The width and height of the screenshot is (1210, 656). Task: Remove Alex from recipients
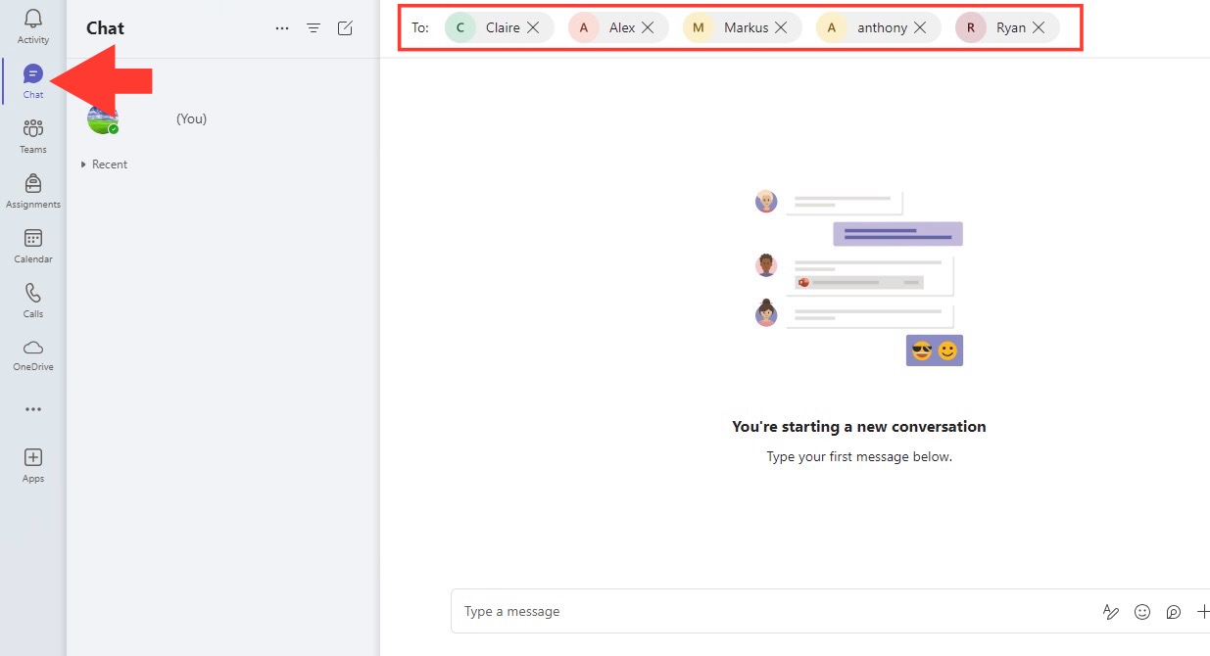[x=648, y=27]
